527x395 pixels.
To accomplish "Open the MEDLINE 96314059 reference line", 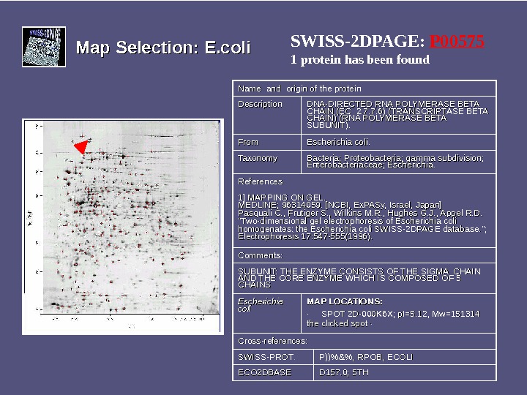I will pos(340,205).
